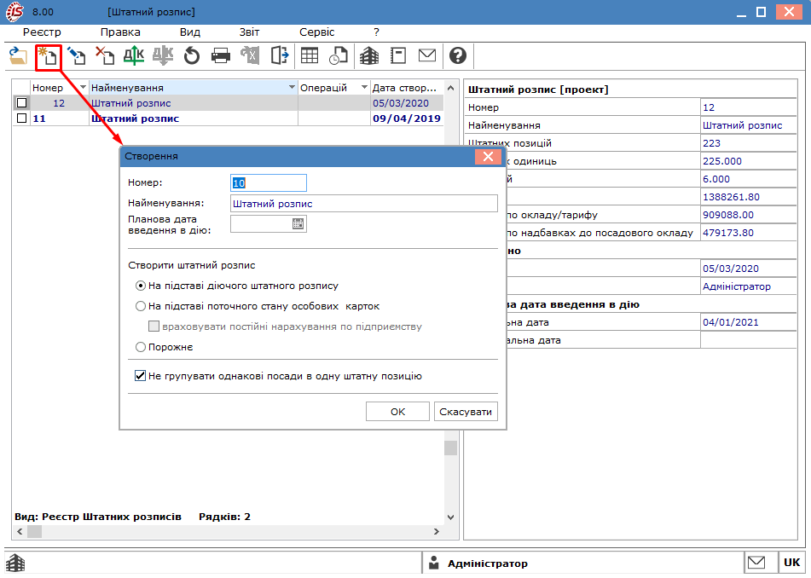Click the notebook icon in toolbar
811x578 pixels.
[398, 55]
